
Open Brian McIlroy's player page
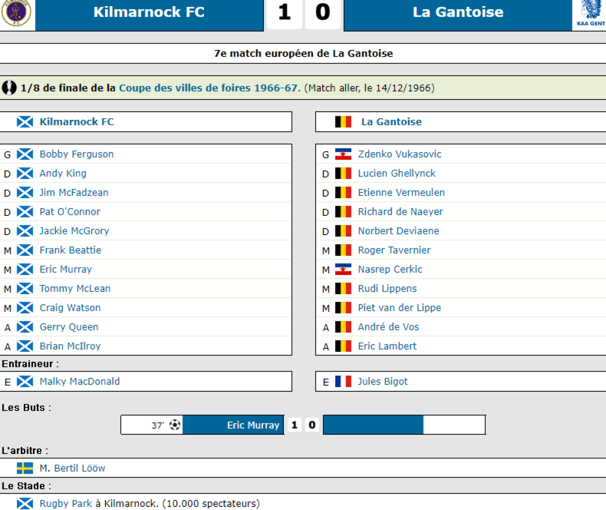coord(70,346)
